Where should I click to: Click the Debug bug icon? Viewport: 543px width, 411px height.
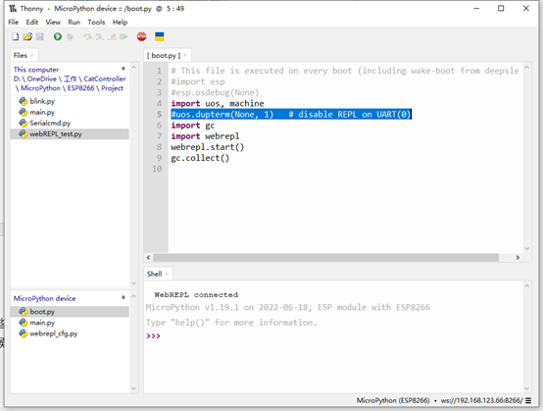(x=70, y=36)
